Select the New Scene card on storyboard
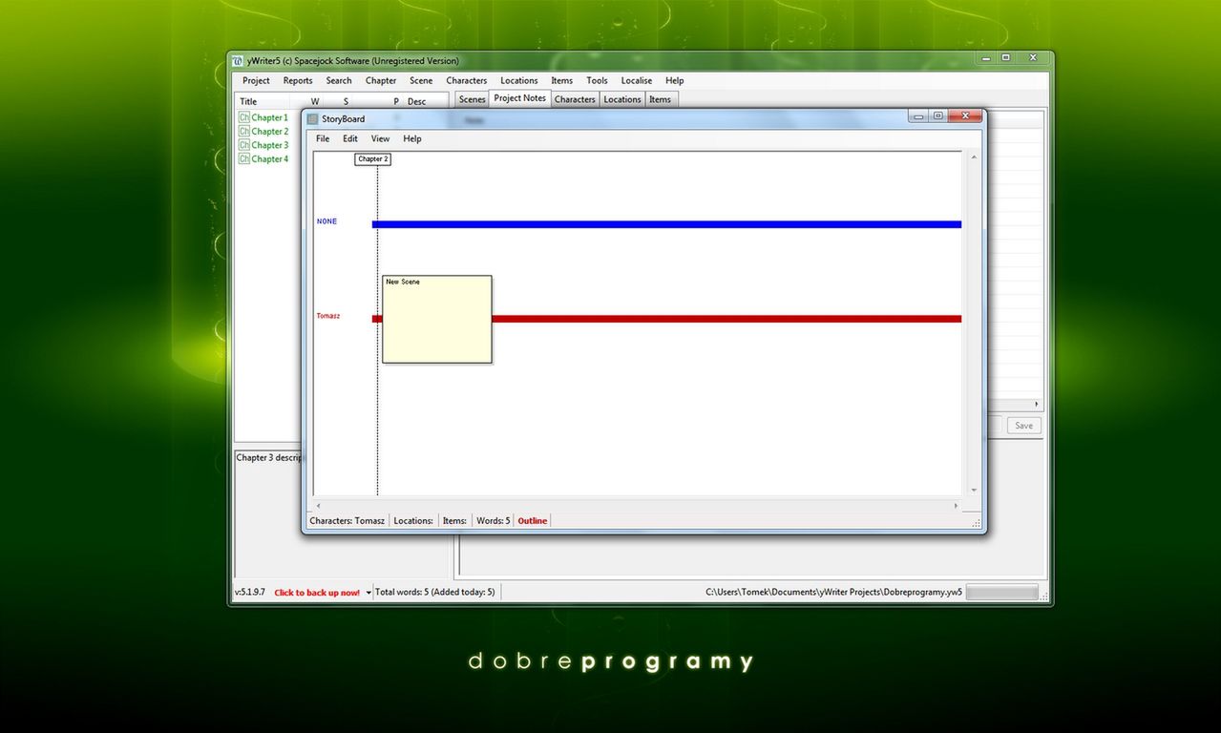The image size is (1221, 733). [437, 320]
